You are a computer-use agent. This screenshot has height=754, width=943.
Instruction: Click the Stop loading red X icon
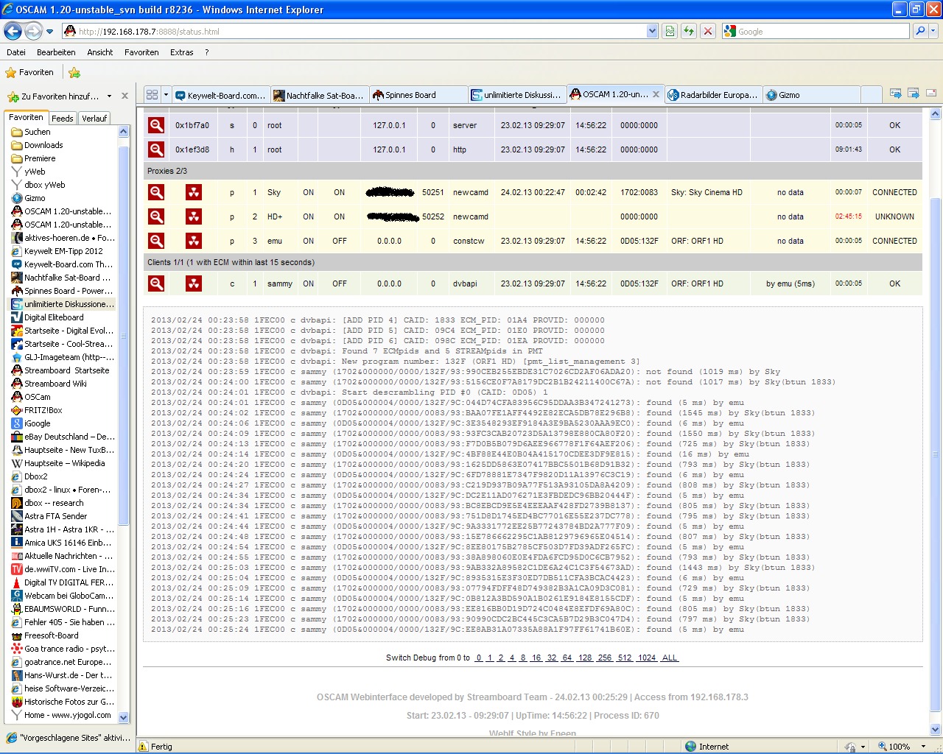click(708, 31)
